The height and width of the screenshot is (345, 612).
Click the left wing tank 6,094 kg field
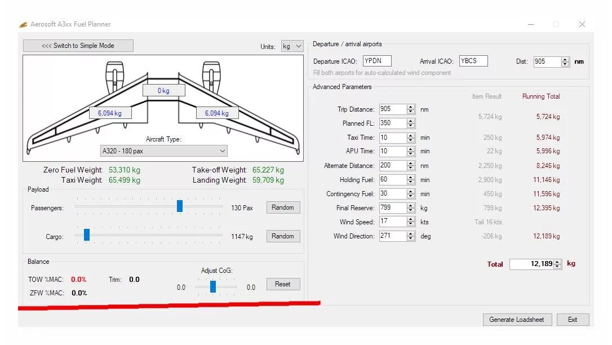(x=110, y=113)
